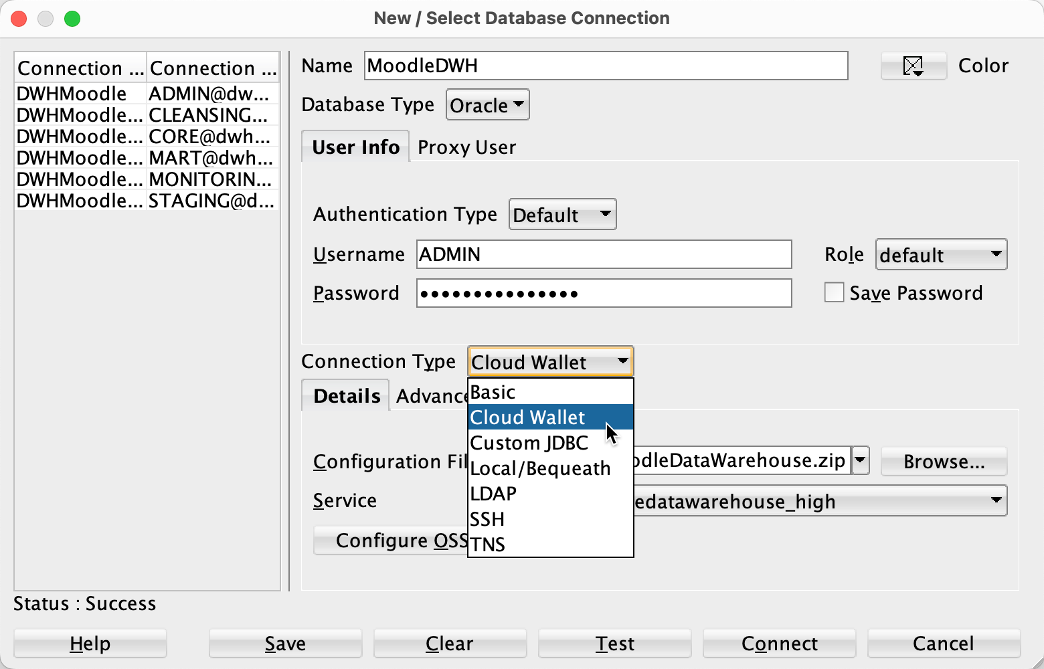Select the connection row with MART@dwh...
1044x669 pixels.
coord(147,158)
